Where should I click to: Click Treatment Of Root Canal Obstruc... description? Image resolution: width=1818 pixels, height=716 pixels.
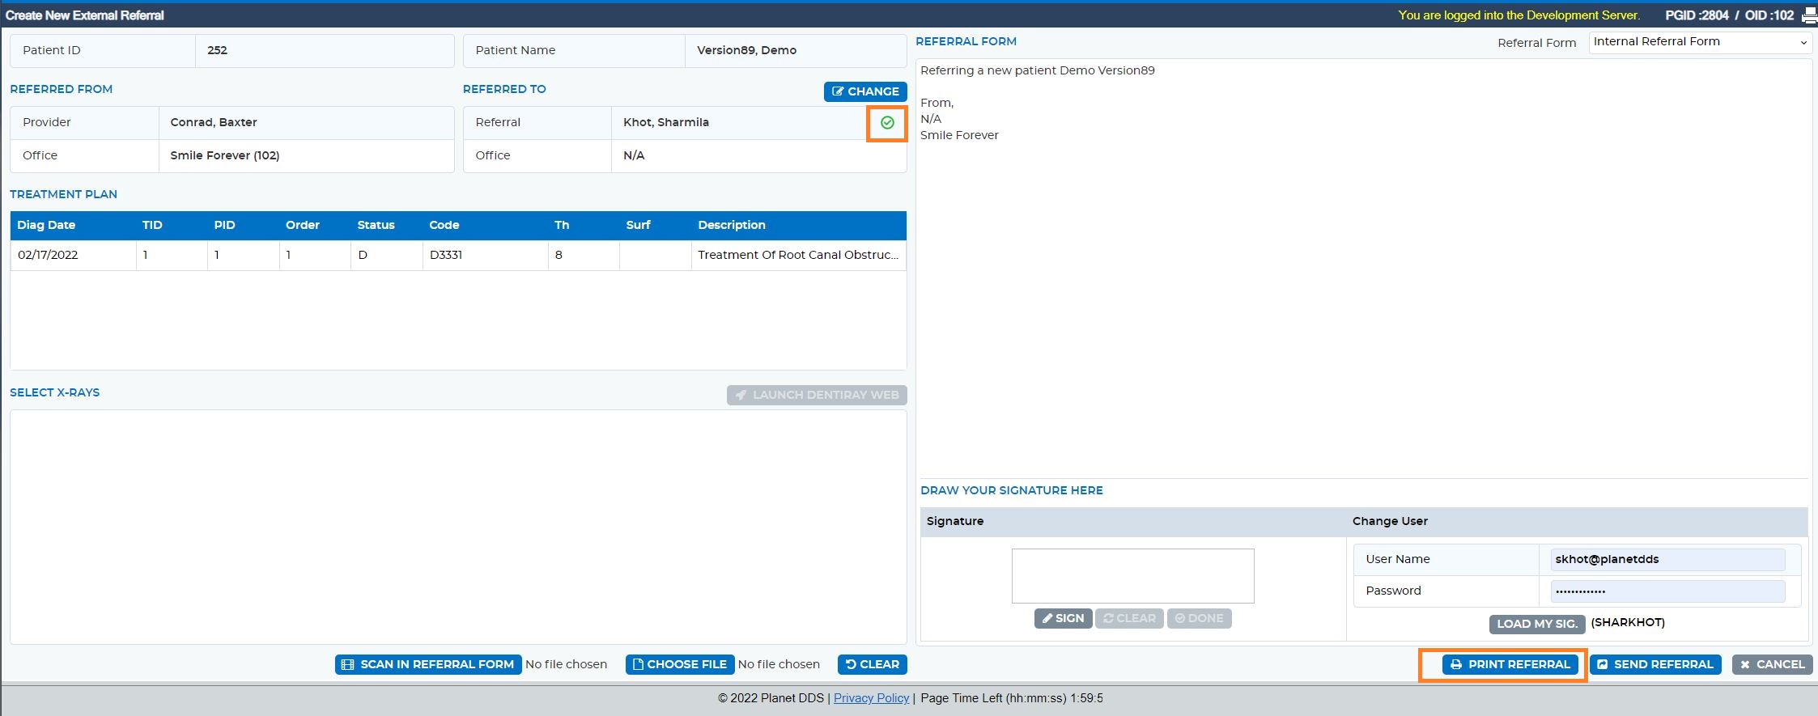798,255
